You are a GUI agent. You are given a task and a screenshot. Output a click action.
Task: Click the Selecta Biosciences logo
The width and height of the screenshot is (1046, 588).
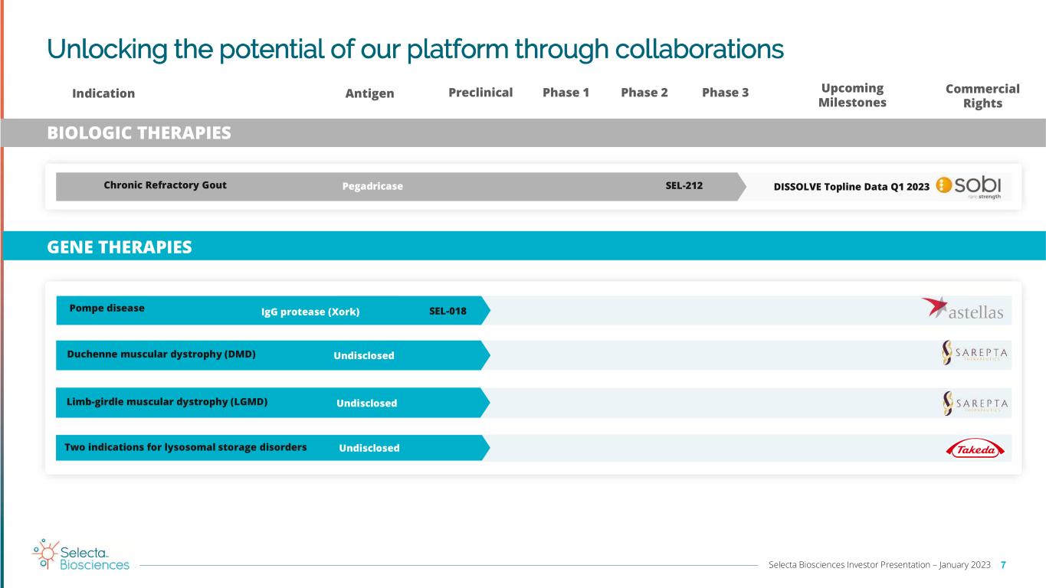[x=81, y=557]
